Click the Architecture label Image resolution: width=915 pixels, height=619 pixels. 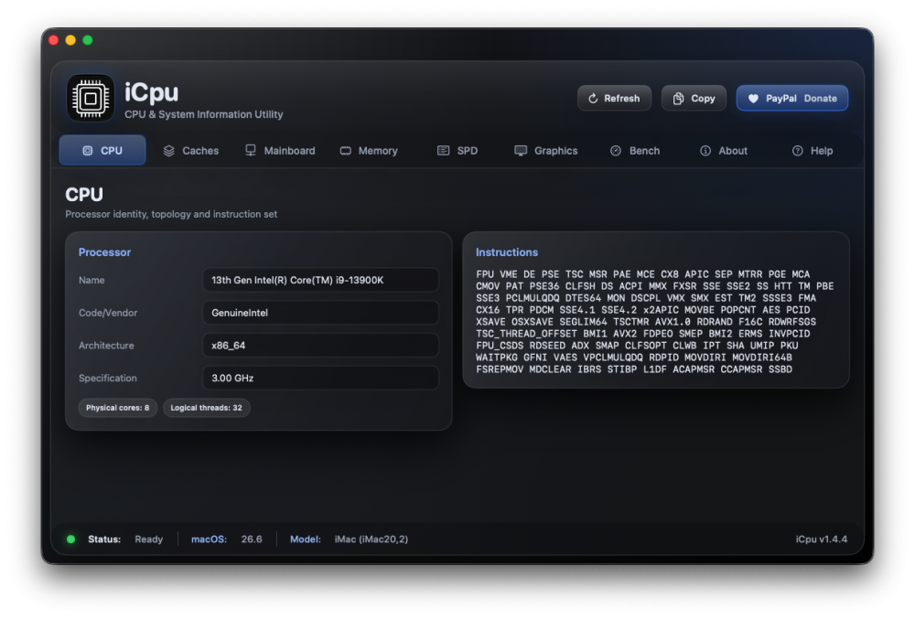pos(106,346)
